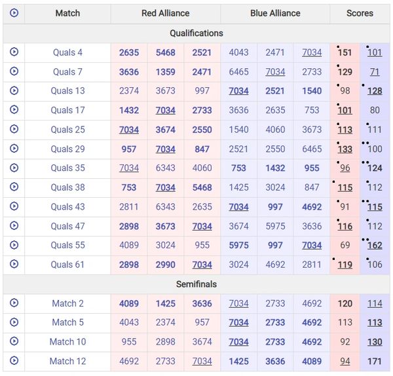Screen dimensions: 393x376
Task: Play the Semifinals Match 2 video
Action: (x=14, y=303)
